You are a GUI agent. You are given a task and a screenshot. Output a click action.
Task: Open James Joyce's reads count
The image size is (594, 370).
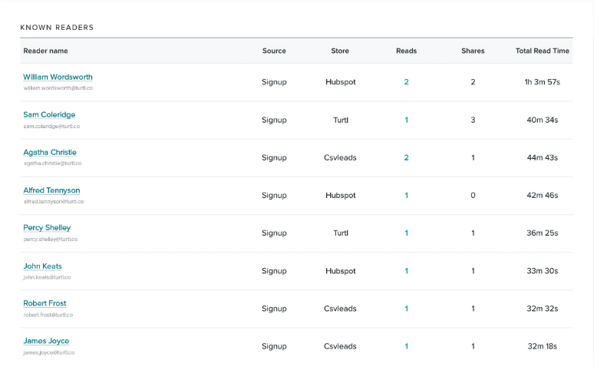tap(406, 346)
